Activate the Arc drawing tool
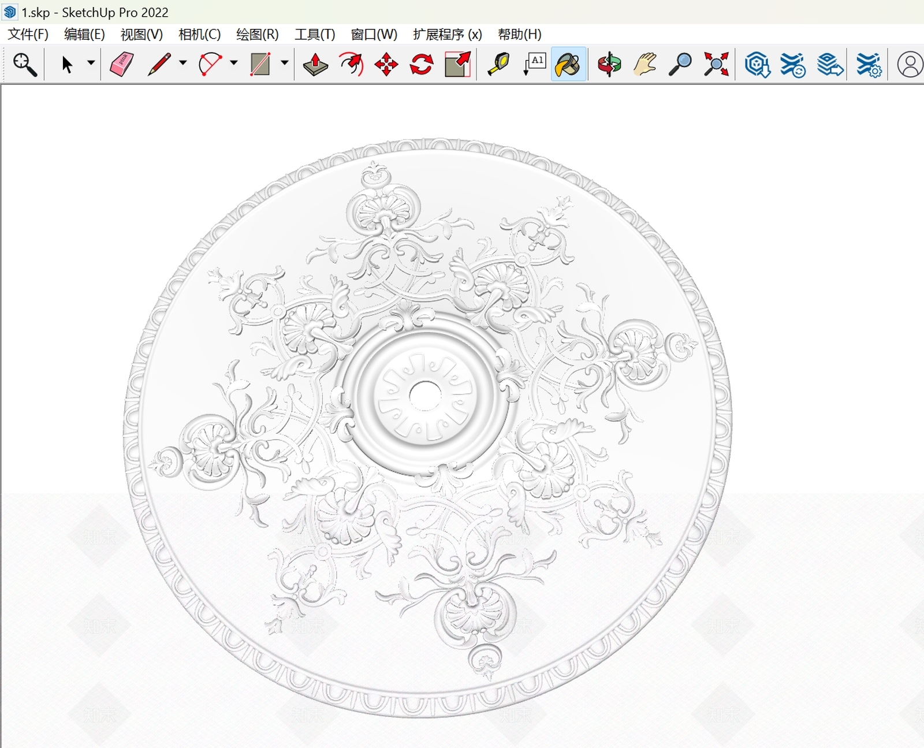The width and height of the screenshot is (924, 748). point(210,64)
